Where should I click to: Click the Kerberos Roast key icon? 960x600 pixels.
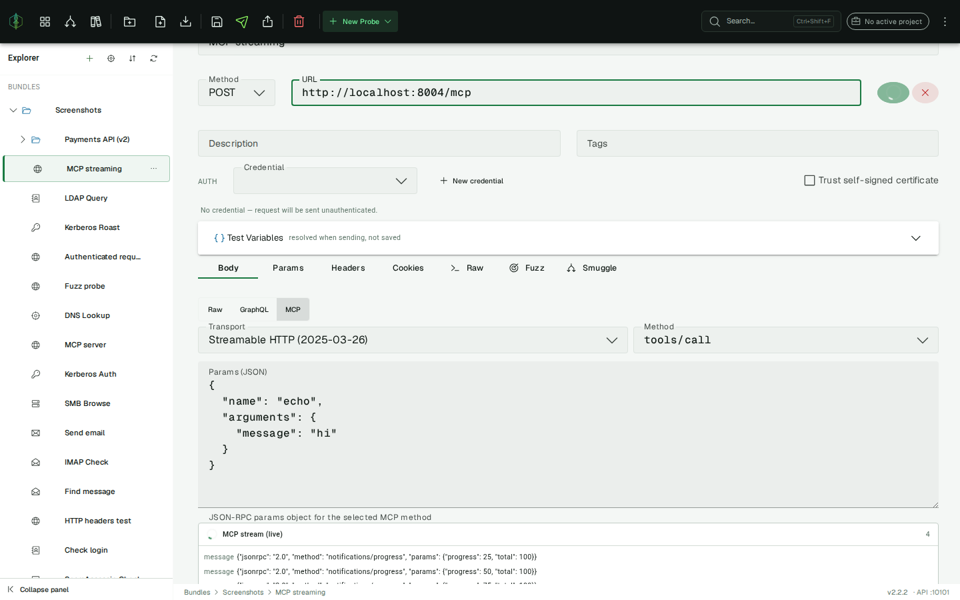pyautogui.click(x=36, y=227)
